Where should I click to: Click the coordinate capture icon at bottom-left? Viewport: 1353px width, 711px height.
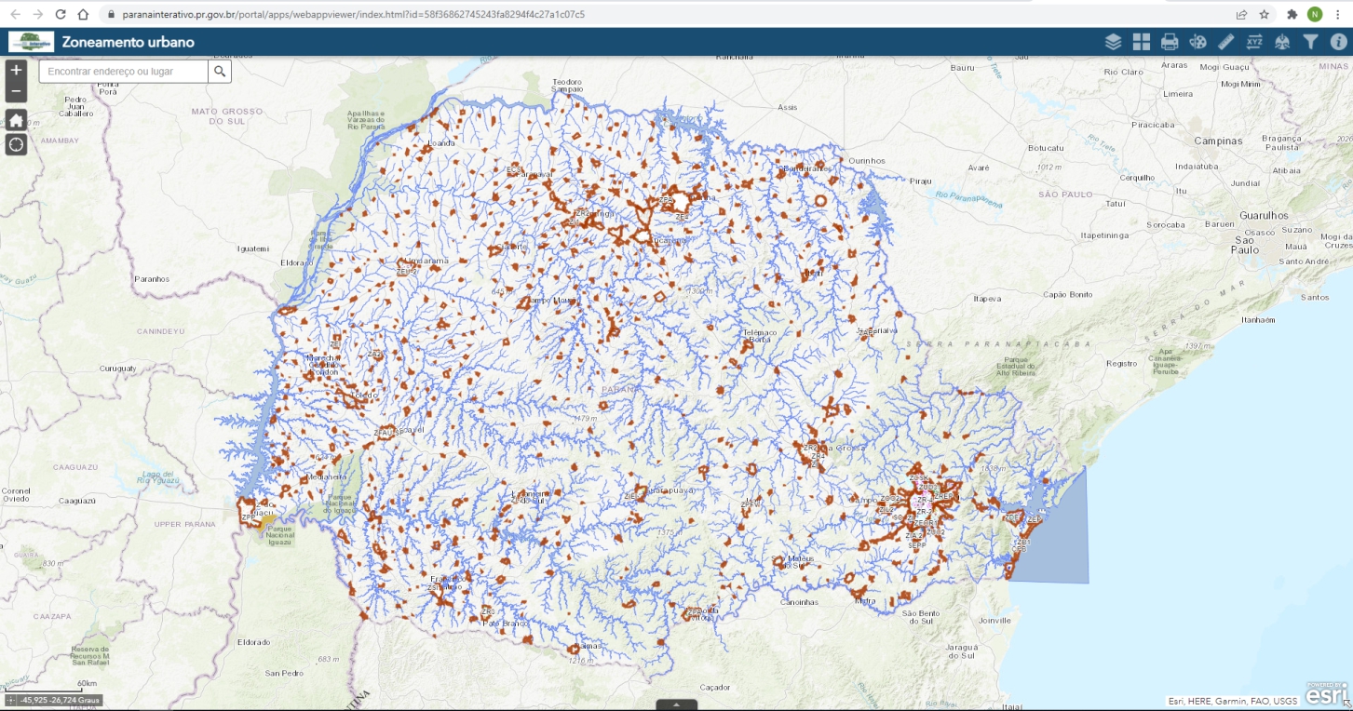[x=11, y=700]
